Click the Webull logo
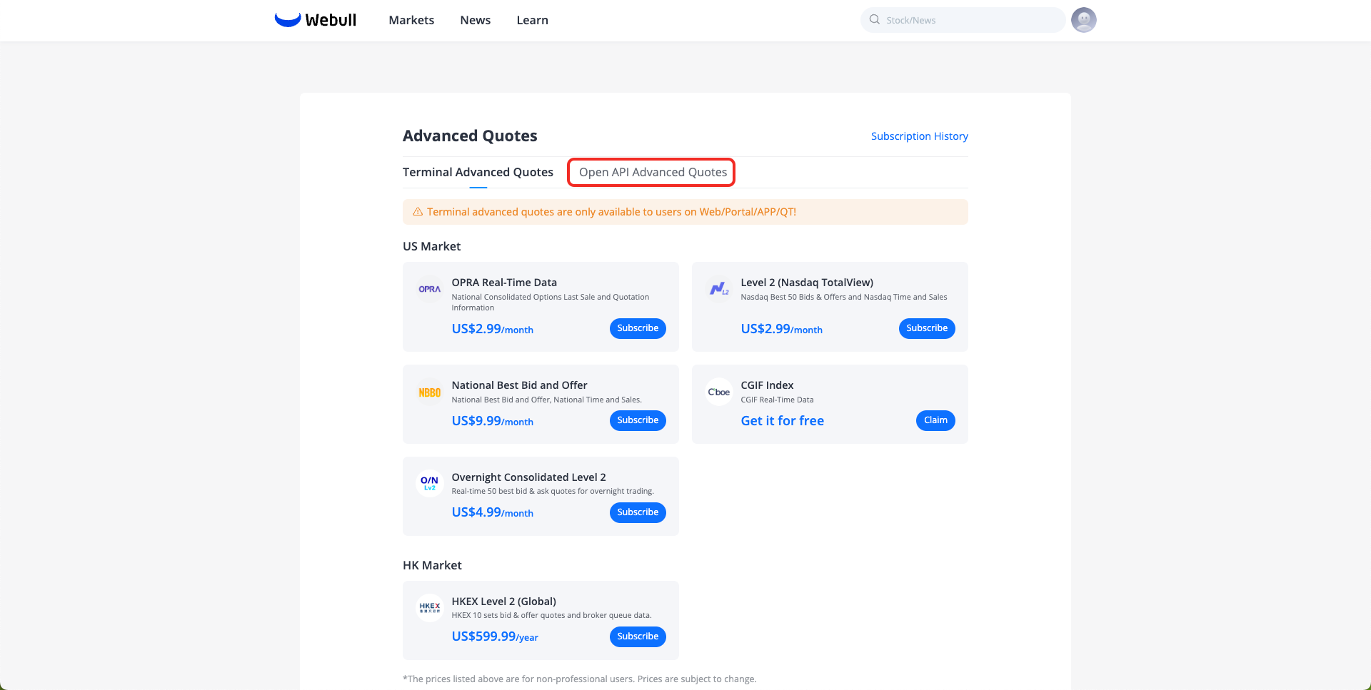1371x690 pixels. (316, 20)
